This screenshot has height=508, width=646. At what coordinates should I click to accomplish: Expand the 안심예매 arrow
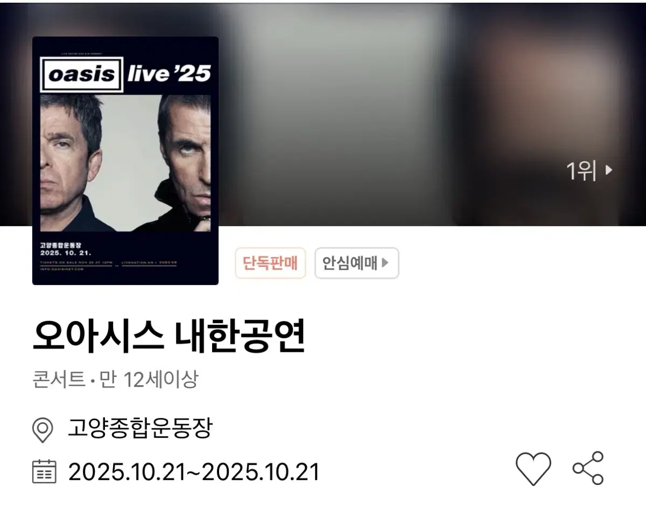tap(385, 263)
